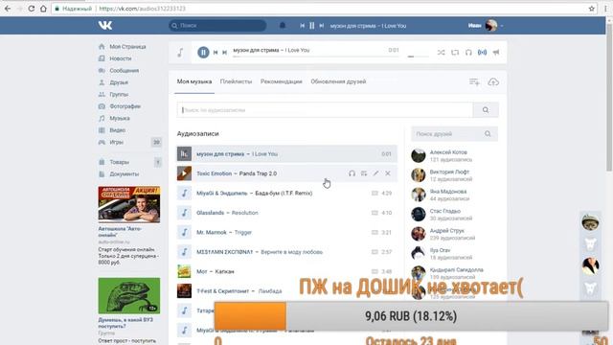Open notifications bell in header
Image resolution: width=613 pixels, height=345 pixels.
click(x=283, y=26)
